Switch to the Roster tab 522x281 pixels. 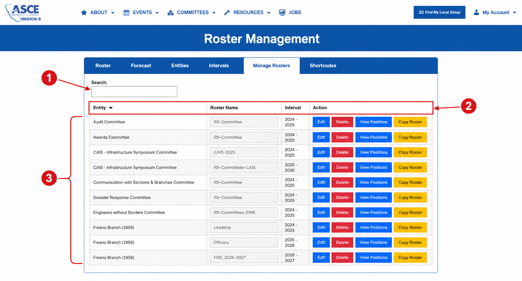[103, 66]
